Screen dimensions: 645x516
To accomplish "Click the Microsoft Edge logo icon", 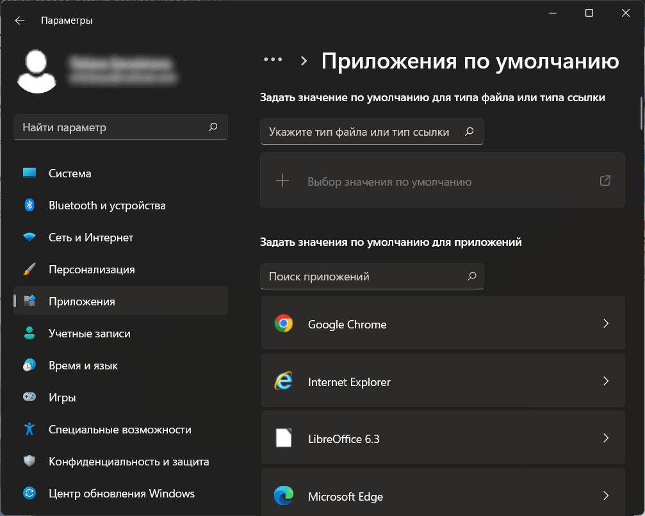I will click(284, 496).
